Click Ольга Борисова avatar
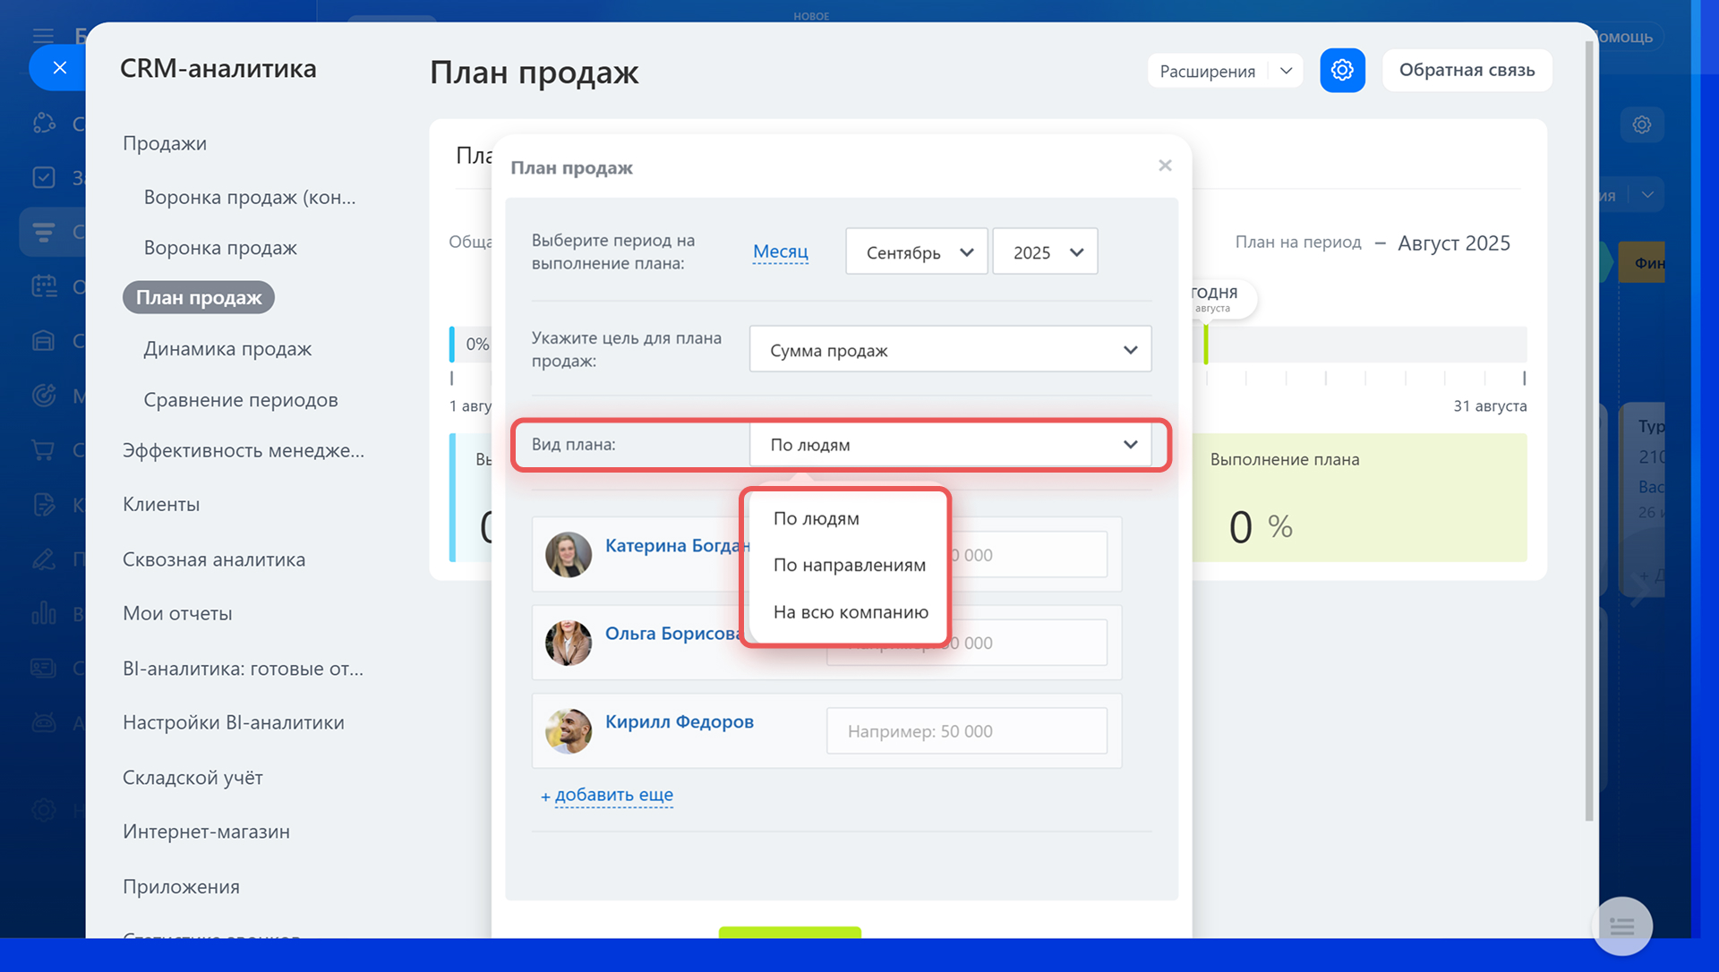The image size is (1719, 972). (x=569, y=643)
